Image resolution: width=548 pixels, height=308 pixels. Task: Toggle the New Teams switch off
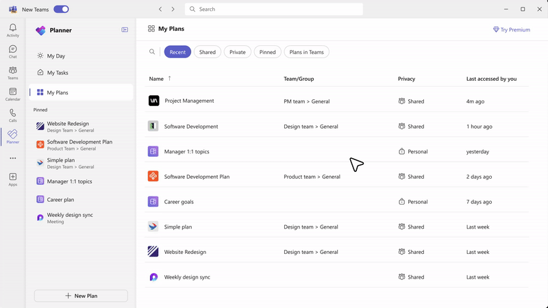[61, 9]
